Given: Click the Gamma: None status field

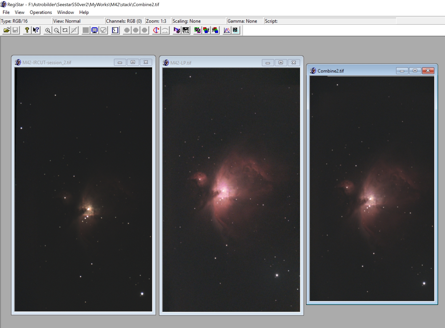Looking at the screenshot, I should [x=245, y=21].
